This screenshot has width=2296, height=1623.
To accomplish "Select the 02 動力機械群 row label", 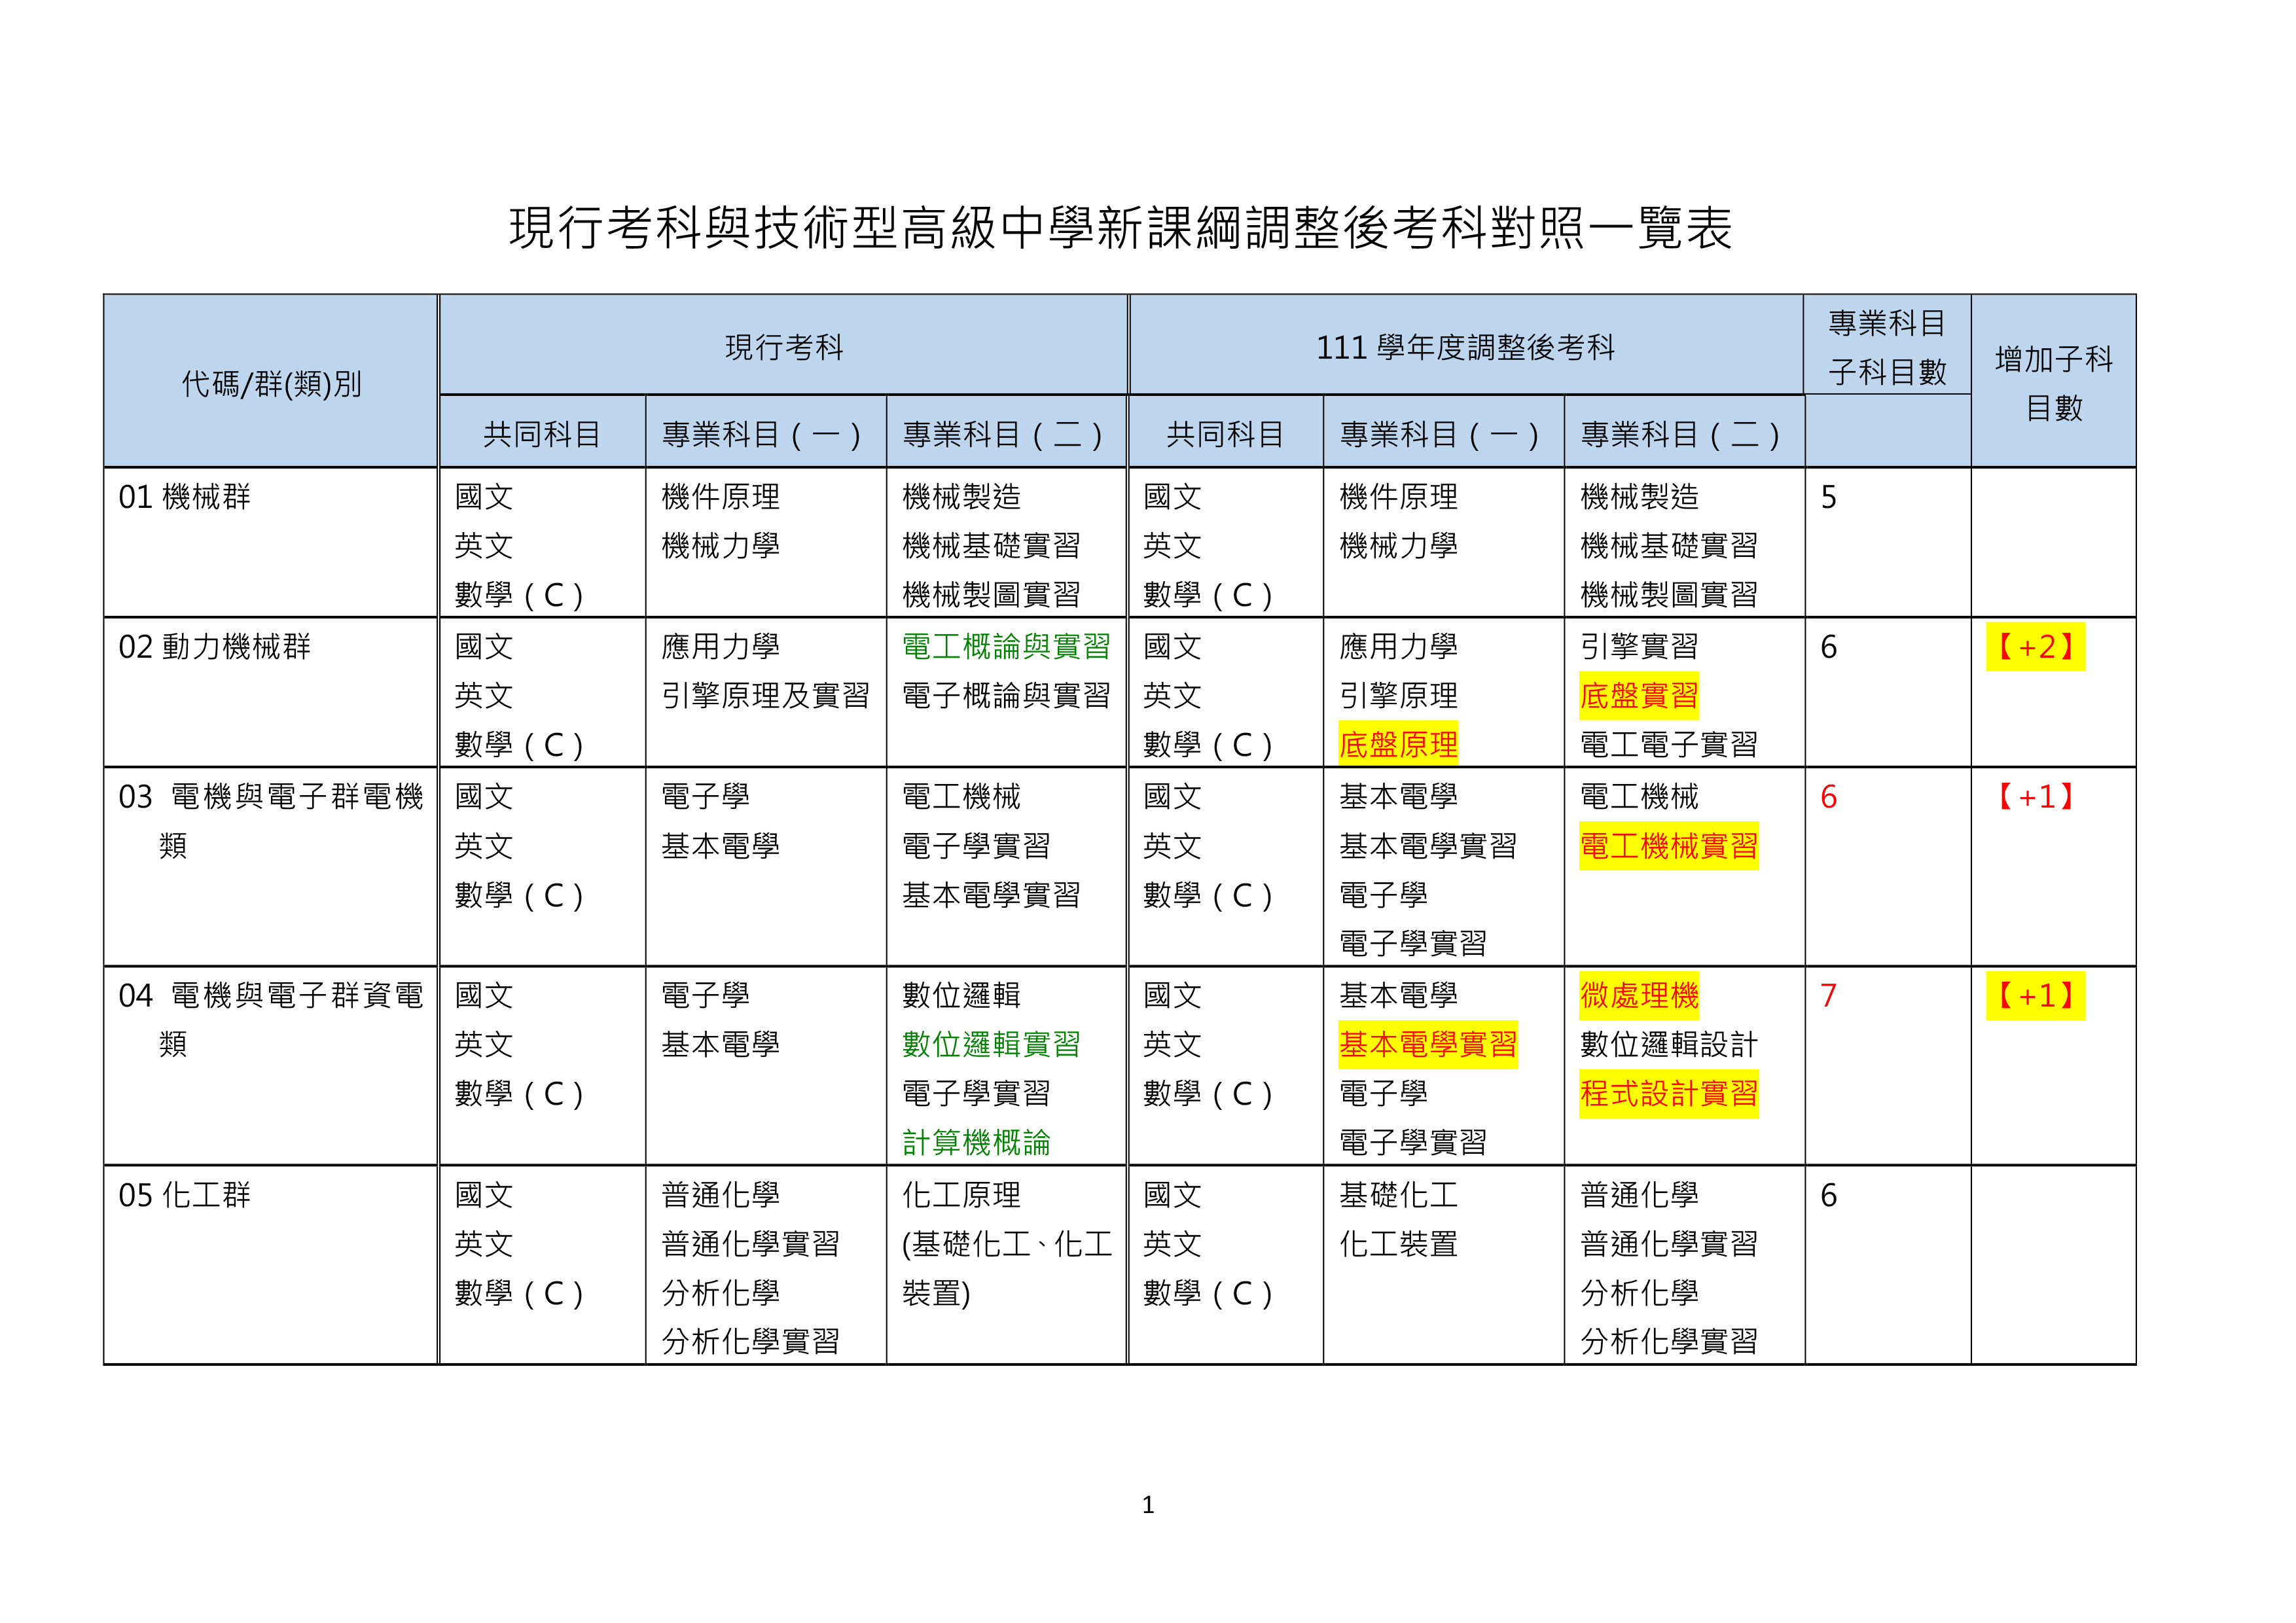I will (x=214, y=647).
